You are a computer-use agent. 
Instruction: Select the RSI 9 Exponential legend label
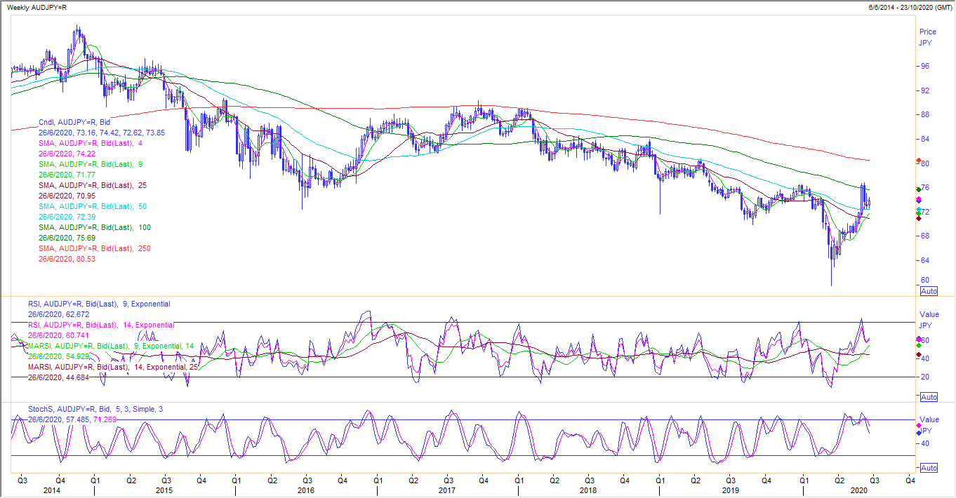[99, 304]
